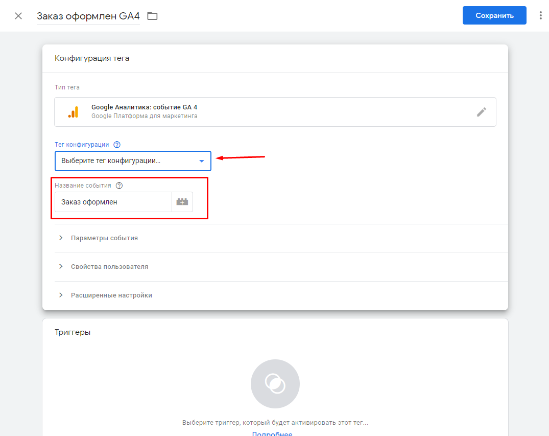Click help icon next to Название события

120,186
